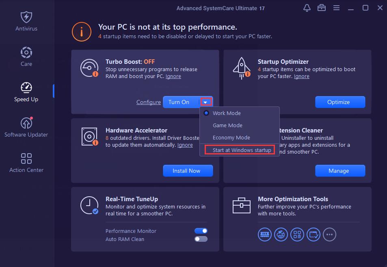The width and height of the screenshot is (387, 267).
Task: Open the Internet Booster globe tool icon
Action: [281, 234]
